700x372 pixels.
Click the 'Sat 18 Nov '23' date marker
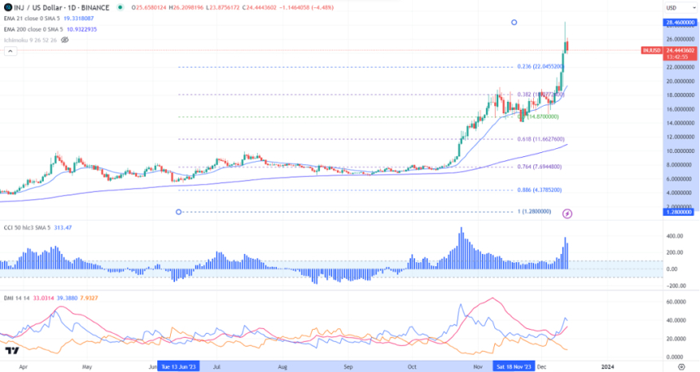514,367
